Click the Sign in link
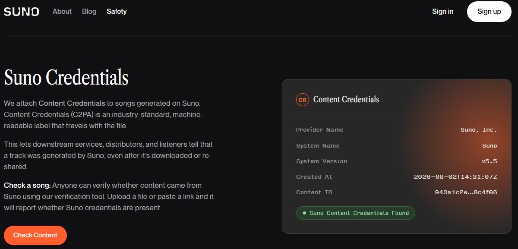 [x=442, y=12]
